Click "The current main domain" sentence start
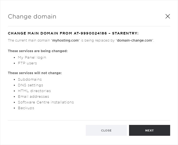The width and height of the screenshot is (178, 145). click(29, 40)
